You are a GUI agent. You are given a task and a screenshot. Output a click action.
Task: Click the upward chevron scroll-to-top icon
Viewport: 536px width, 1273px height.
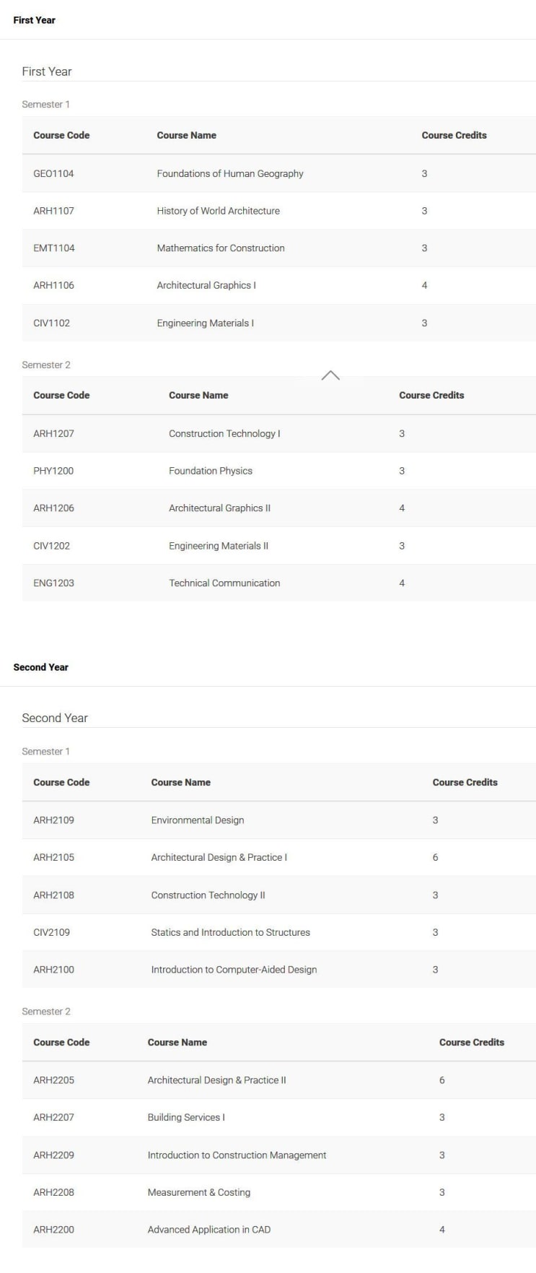pos(330,375)
